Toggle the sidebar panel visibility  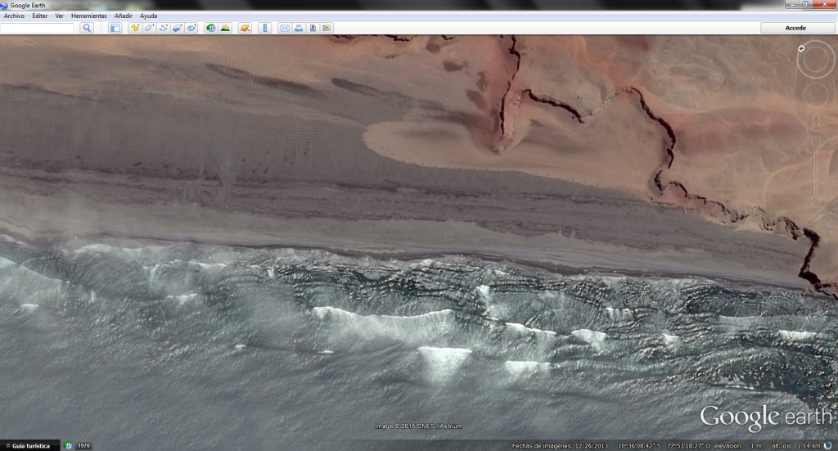(115, 28)
